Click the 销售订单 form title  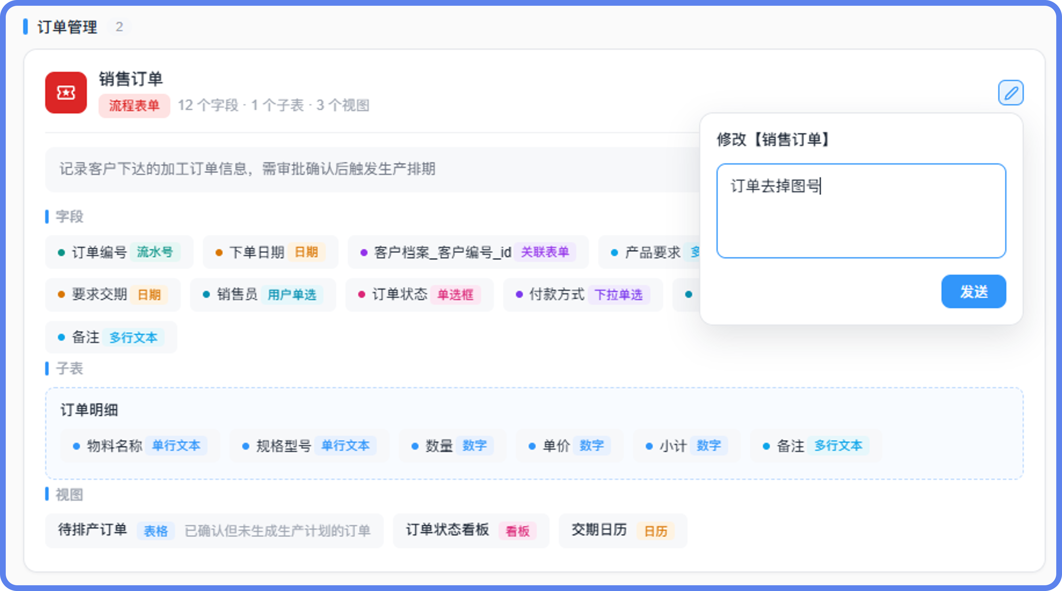pyautogui.click(x=131, y=79)
